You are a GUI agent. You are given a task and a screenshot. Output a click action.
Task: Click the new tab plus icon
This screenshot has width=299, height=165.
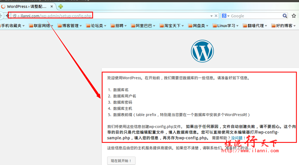[x=61, y=6]
